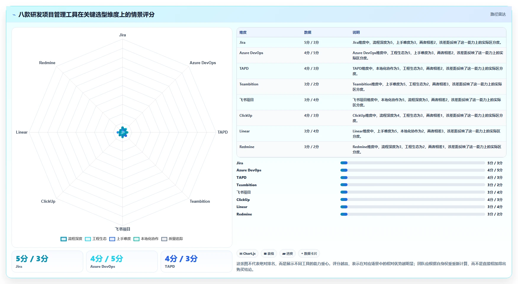The width and height of the screenshot is (518, 284).
Task: Open the Azure DevOps 4分 / 5分 stat card
Action: (x=122, y=262)
